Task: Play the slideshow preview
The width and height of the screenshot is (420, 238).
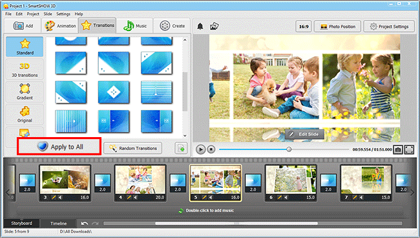Action: pyautogui.click(x=200, y=149)
